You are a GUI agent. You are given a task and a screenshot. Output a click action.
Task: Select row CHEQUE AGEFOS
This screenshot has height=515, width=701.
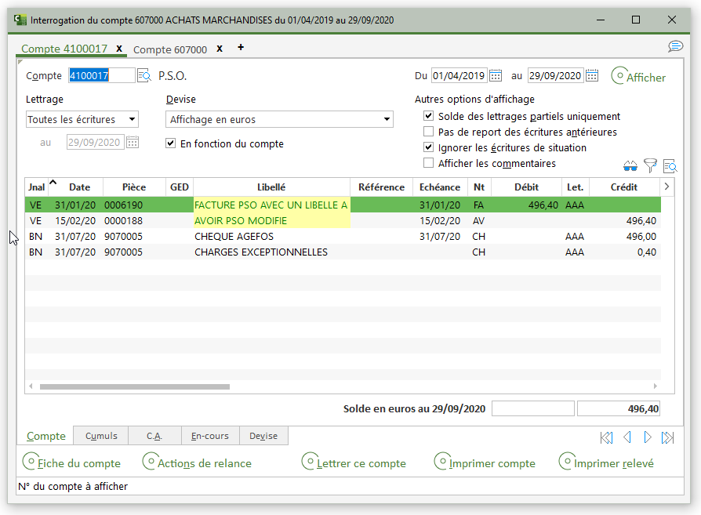(x=343, y=236)
